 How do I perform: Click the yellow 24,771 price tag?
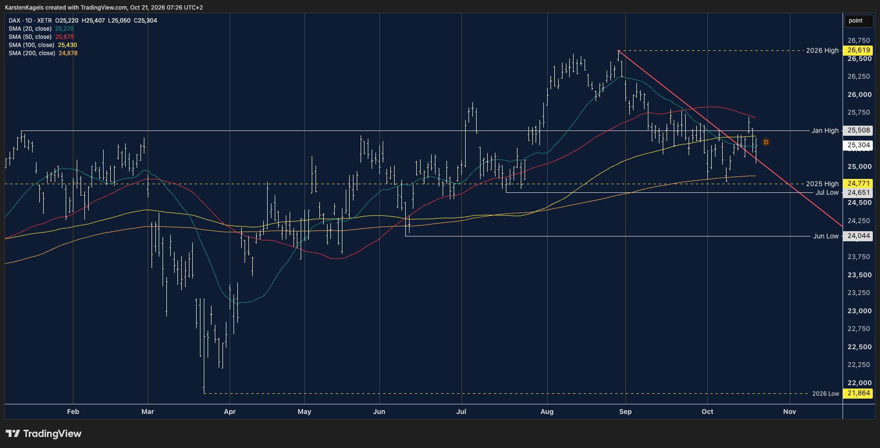(x=858, y=184)
